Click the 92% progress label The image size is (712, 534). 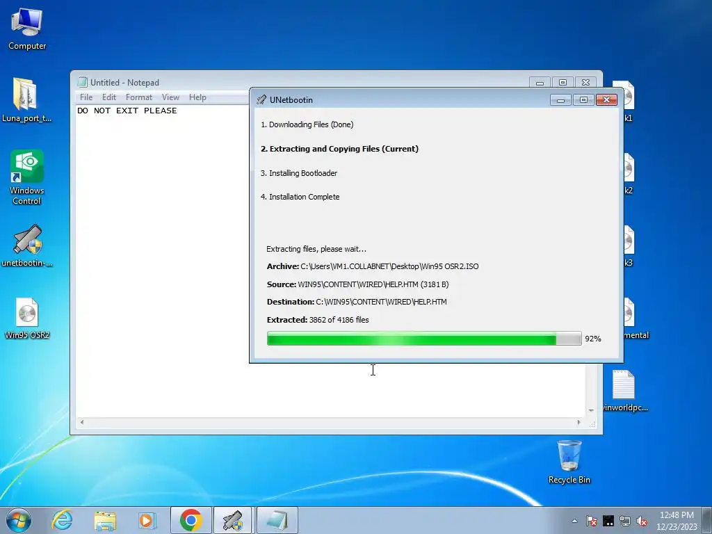click(593, 339)
